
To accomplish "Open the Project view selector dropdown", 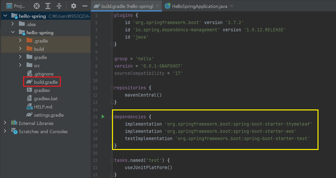I will tap(16, 6).
